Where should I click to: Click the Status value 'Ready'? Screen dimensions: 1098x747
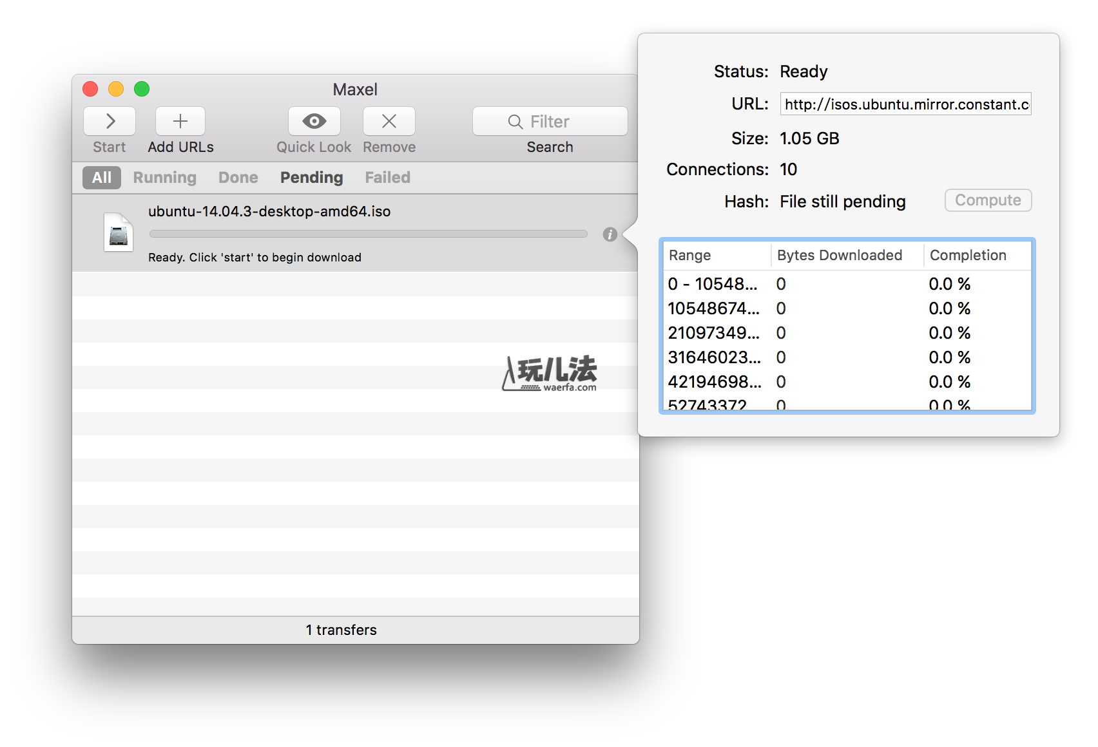pyautogui.click(x=804, y=71)
